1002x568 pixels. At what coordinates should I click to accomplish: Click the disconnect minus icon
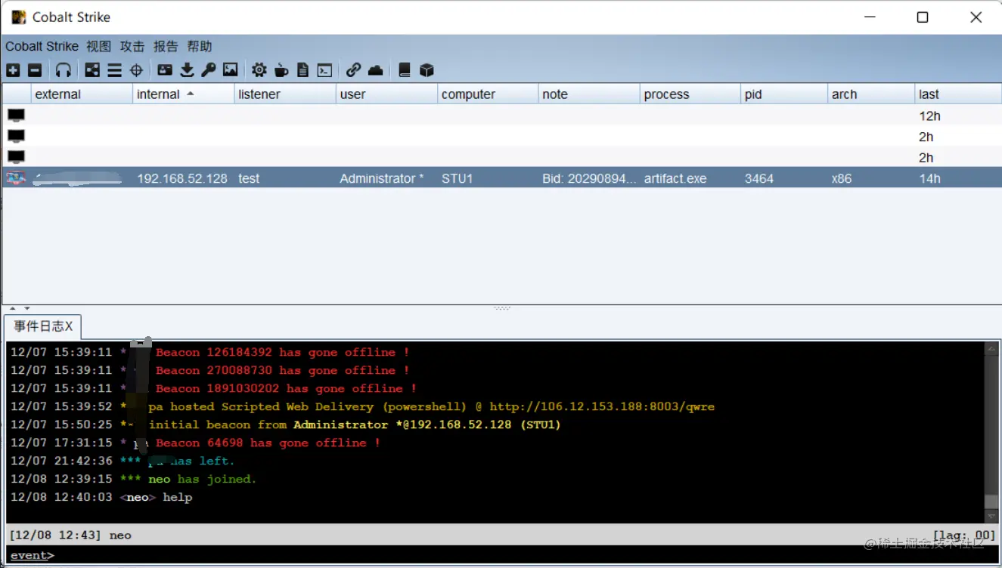click(35, 70)
